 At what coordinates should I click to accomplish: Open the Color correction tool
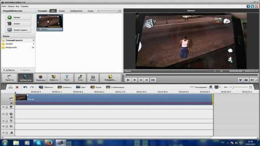pyautogui.click(x=81, y=87)
